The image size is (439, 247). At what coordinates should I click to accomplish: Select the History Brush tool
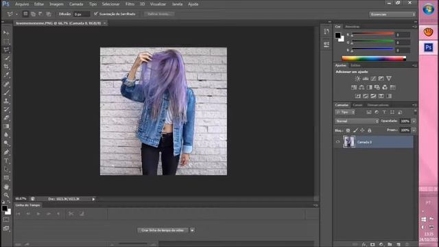[x=6, y=109]
